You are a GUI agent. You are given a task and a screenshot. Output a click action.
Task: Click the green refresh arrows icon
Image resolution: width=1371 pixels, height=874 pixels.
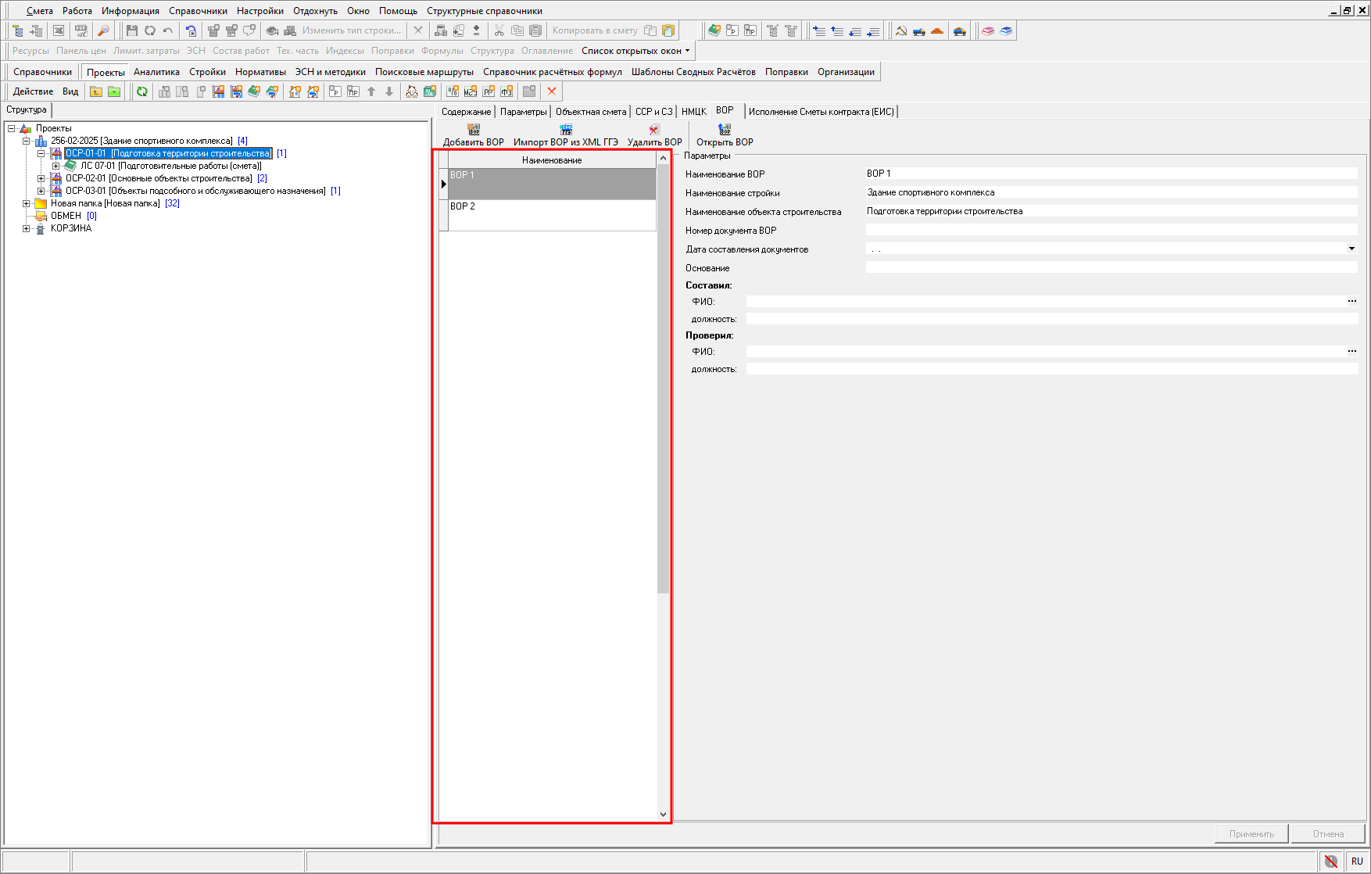[x=142, y=91]
